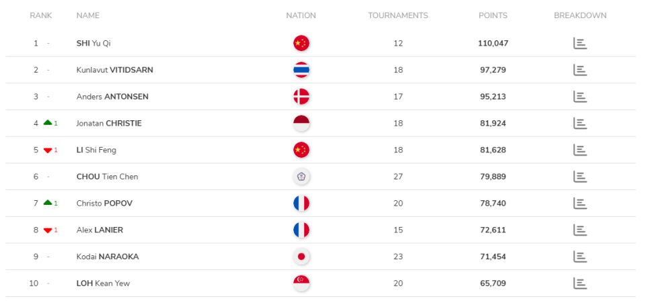Click Japan flag in Kodai Naraoka row

point(301,257)
